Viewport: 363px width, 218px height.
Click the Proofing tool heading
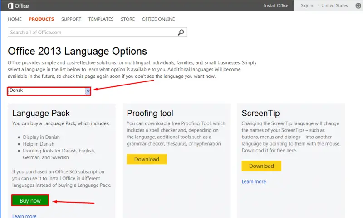(150, 113)
